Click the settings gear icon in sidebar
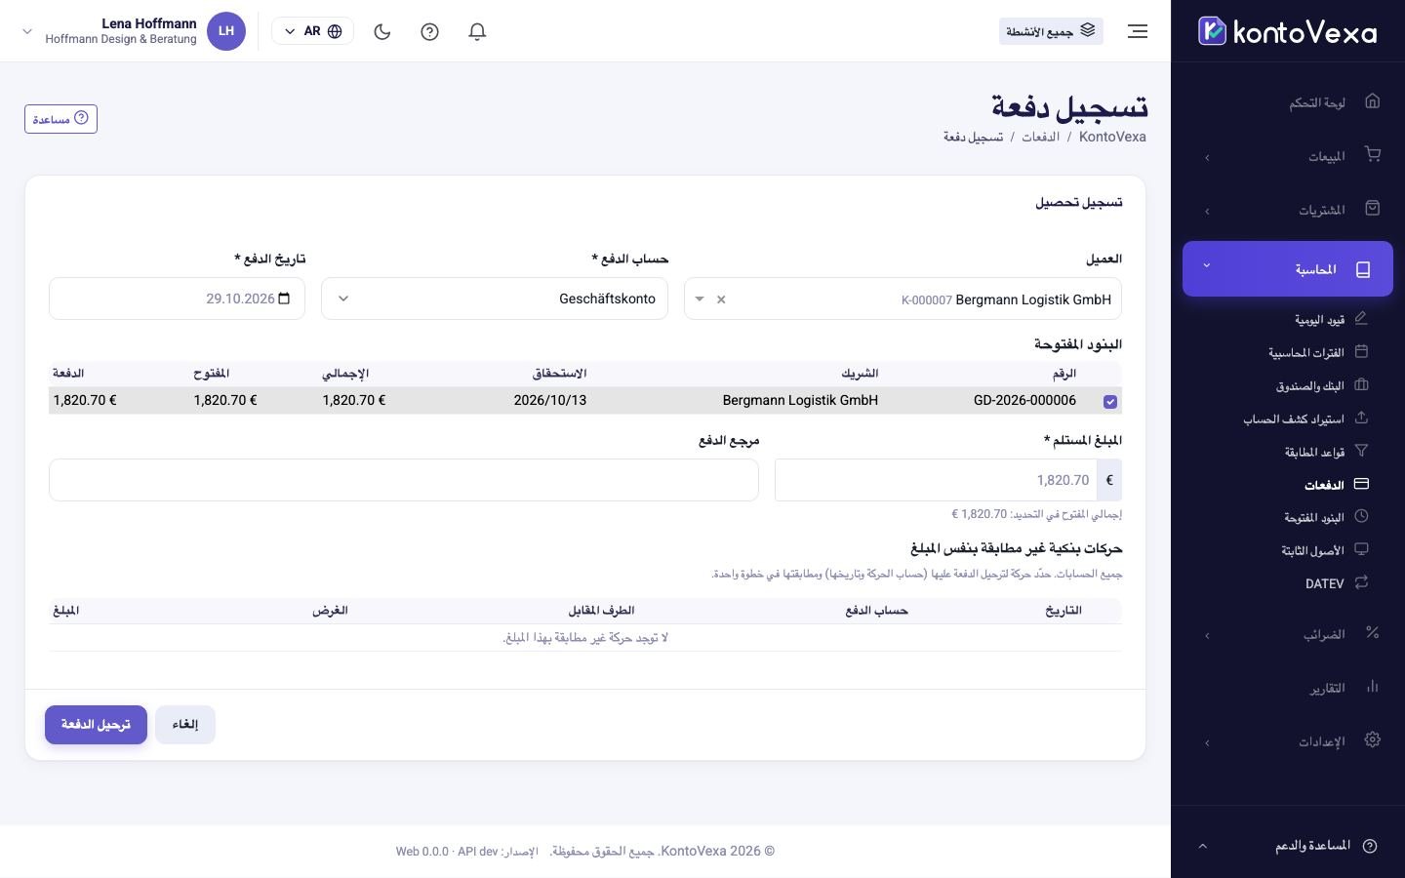 click(x=1373, y=739)
